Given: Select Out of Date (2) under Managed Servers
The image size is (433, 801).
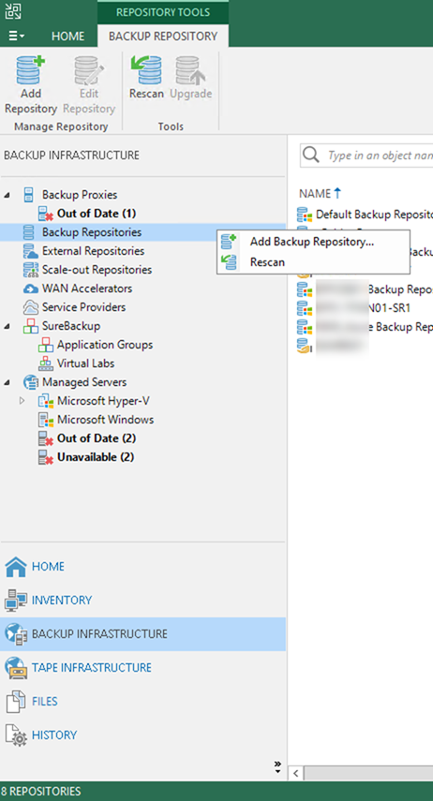Looking at the screenshot, I should coord(97,438).
